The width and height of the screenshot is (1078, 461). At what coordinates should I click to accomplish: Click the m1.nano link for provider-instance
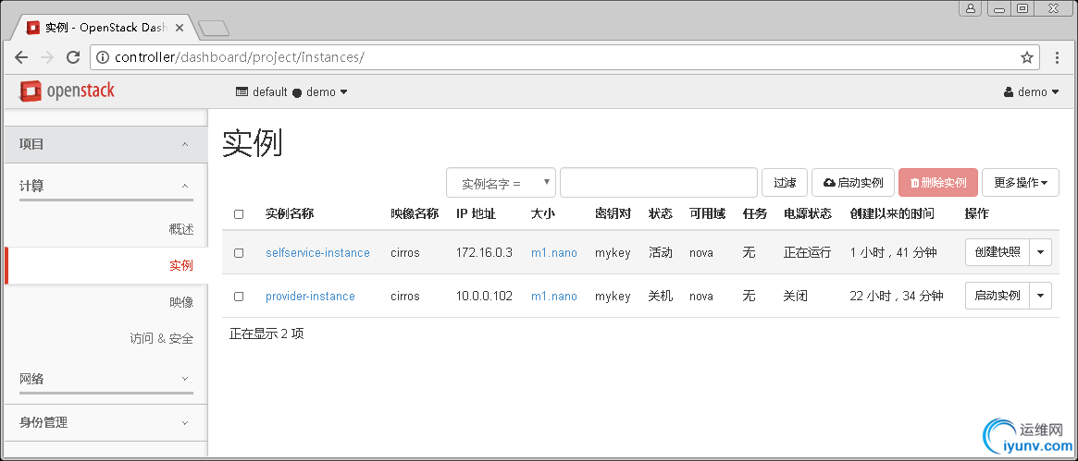pos(554,297)
